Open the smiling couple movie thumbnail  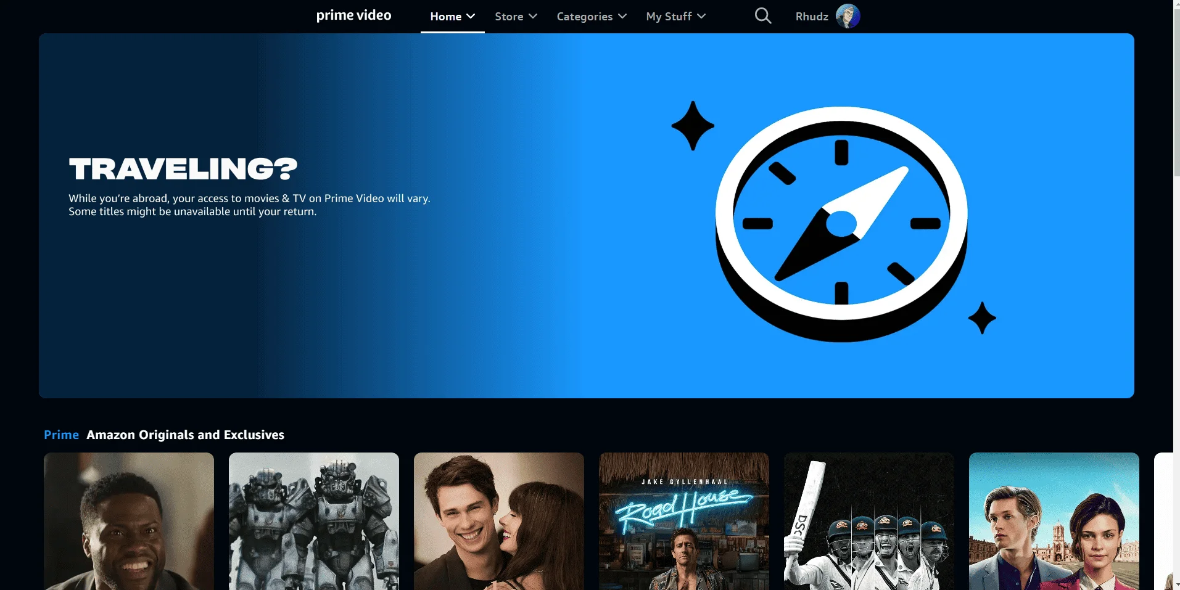pos(499,521)
